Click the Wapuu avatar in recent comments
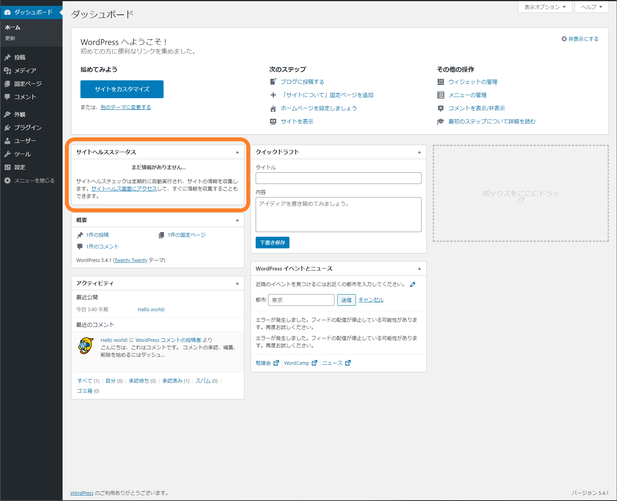Viewport: 617px width, 501px height. pyautogui.click(x=86, y=346)
